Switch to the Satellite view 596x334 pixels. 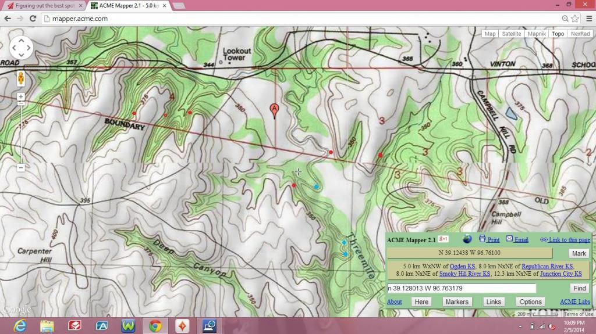point(511,34)
